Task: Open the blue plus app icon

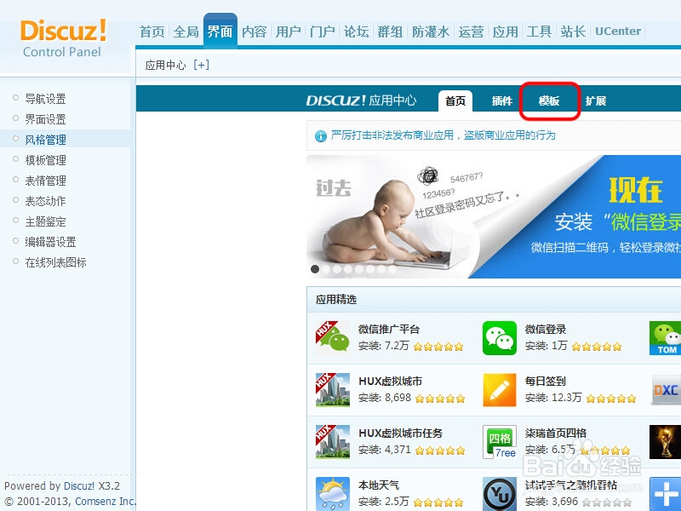Action: click(x=665, y=494)
